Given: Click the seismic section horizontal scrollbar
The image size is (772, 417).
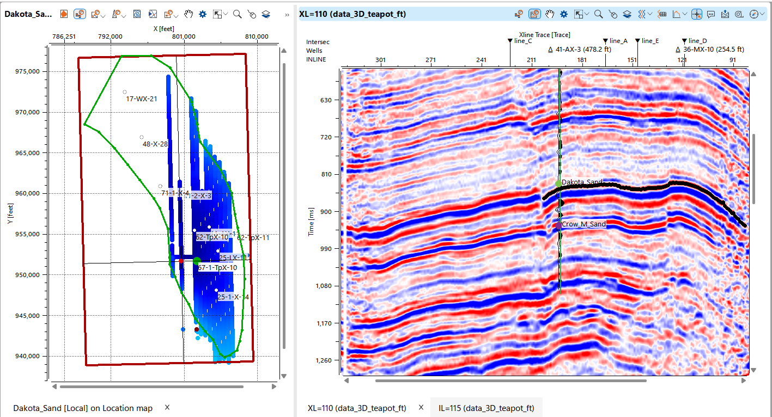Looking at the screenshot, I should [x=510, y=381].
